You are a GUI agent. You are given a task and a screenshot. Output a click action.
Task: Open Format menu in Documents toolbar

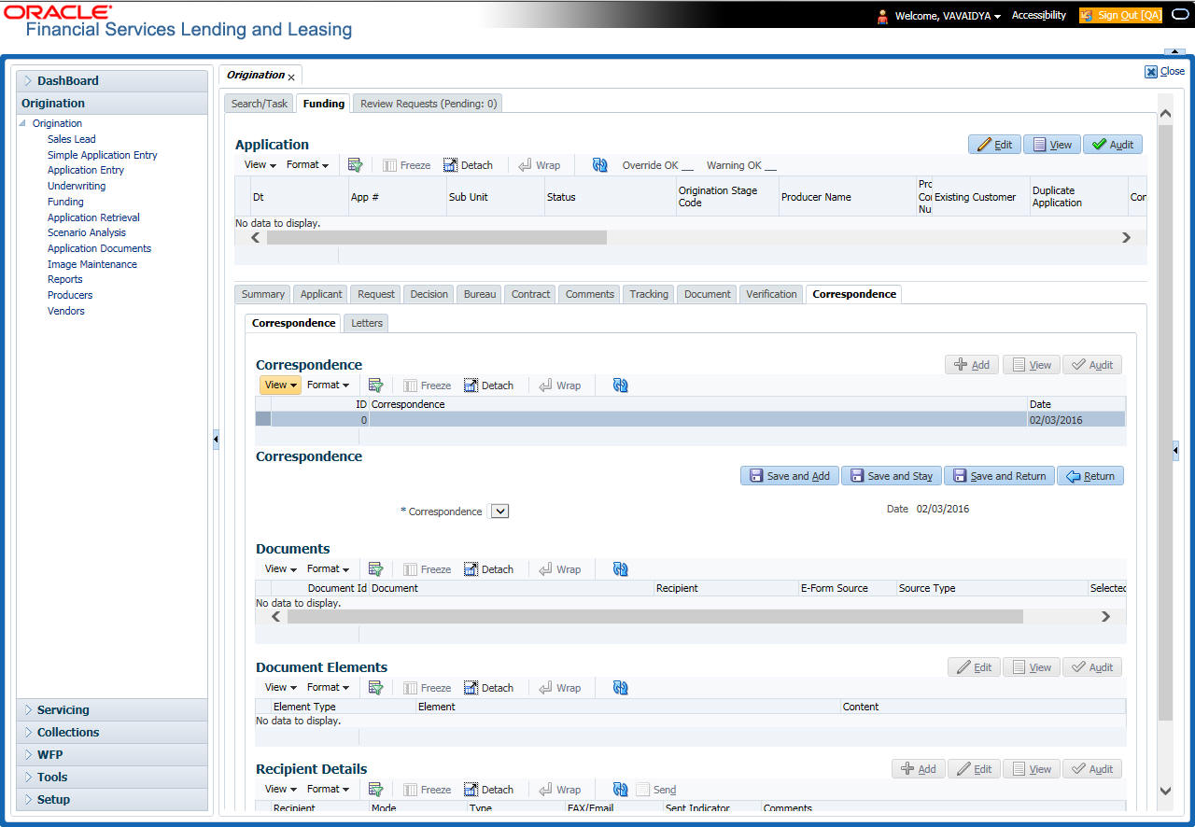pyautogui.click(x=328, y=568)
